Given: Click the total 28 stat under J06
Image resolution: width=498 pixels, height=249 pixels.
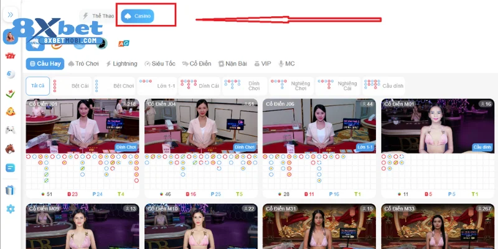Looking at the screenshot, I should point(284,194).
